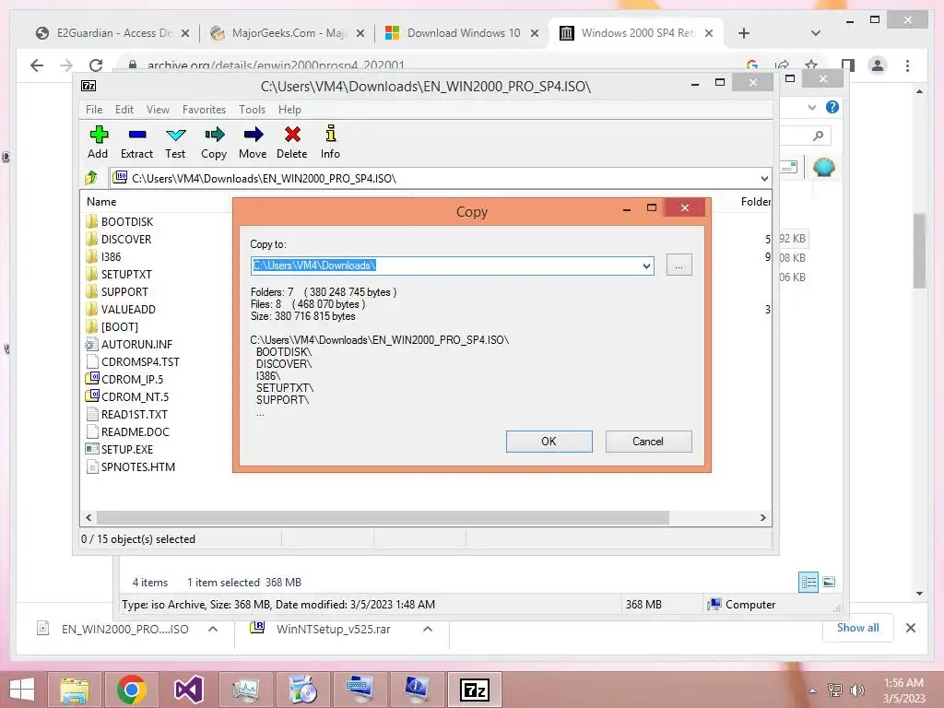Open Google Chrome from the taskbar
This screenshot has width=944, height=708.
pos(131,690)
